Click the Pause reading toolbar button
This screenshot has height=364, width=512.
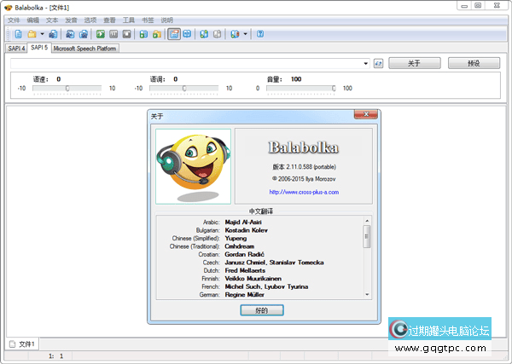pyautogui.click(x=113, y=34)
